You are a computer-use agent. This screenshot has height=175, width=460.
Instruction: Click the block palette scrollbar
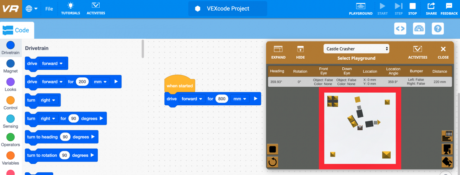(x=143, y=49)
